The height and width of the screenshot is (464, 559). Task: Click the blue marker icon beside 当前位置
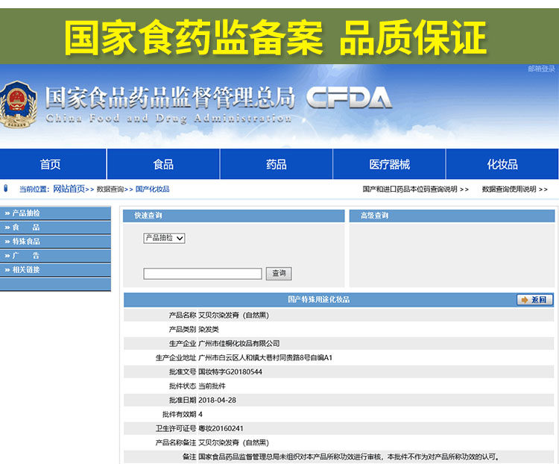point(5,188)
